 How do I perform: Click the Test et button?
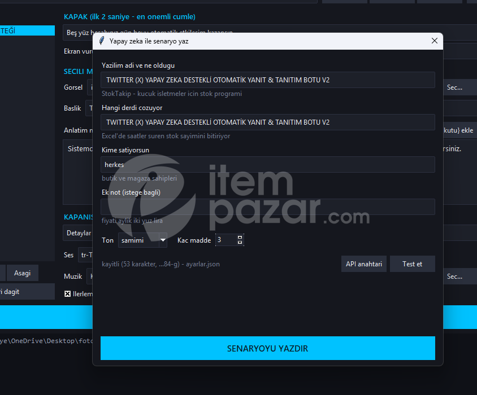pyautogui.click(x=412, y=264)
